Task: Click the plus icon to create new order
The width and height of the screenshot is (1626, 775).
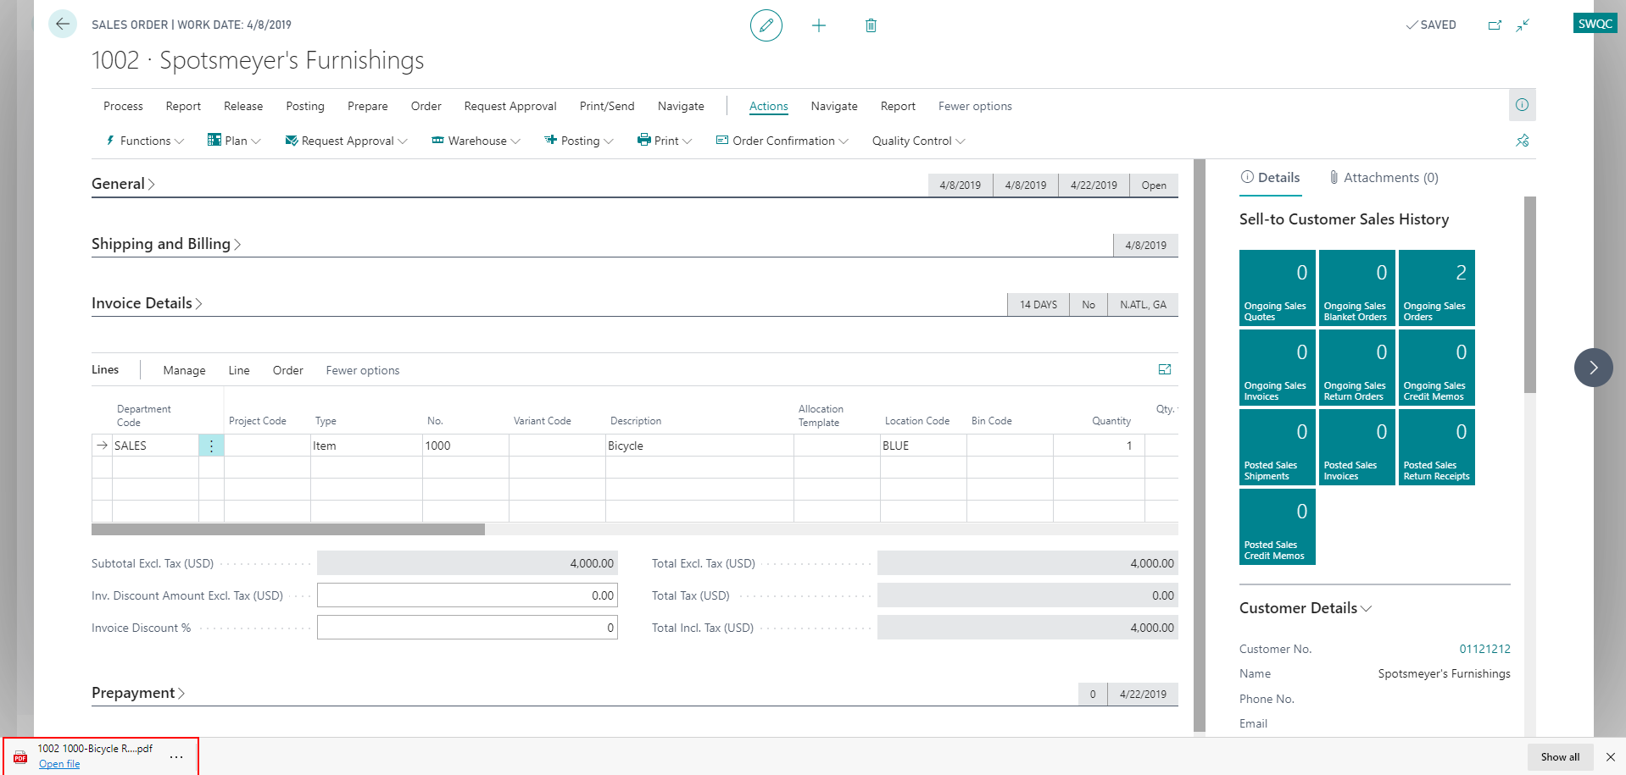Action: click(x=818, y=25)
